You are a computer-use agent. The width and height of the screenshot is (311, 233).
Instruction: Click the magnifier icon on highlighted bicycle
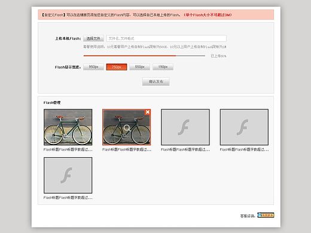click(127, 128)
